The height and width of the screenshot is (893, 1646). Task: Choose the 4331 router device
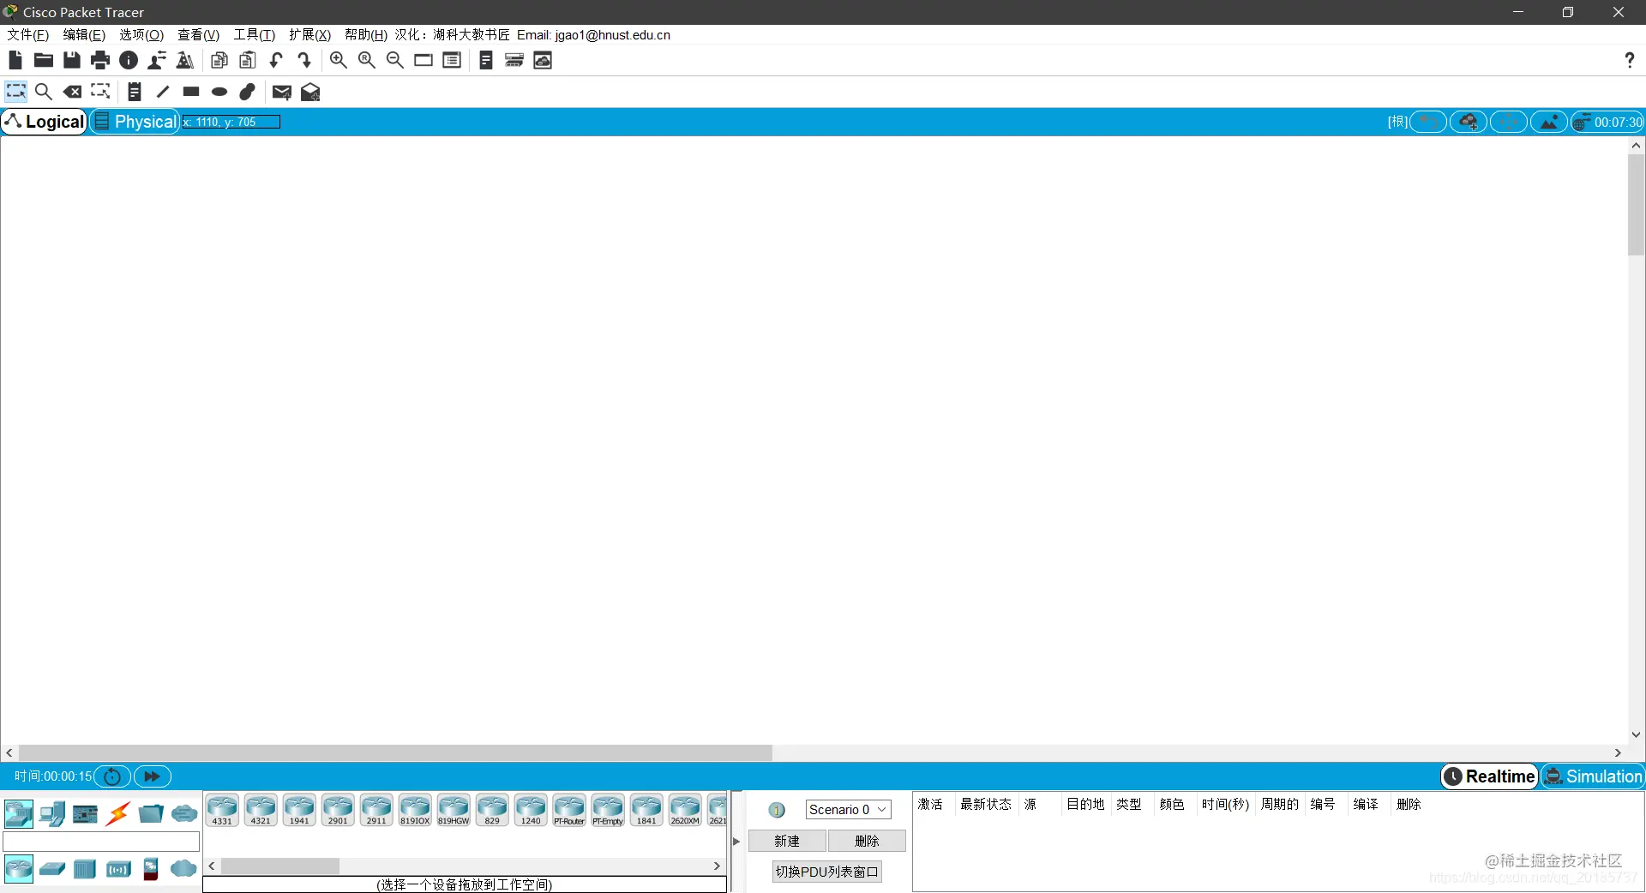pyautogui.click(x=222, y=810)
